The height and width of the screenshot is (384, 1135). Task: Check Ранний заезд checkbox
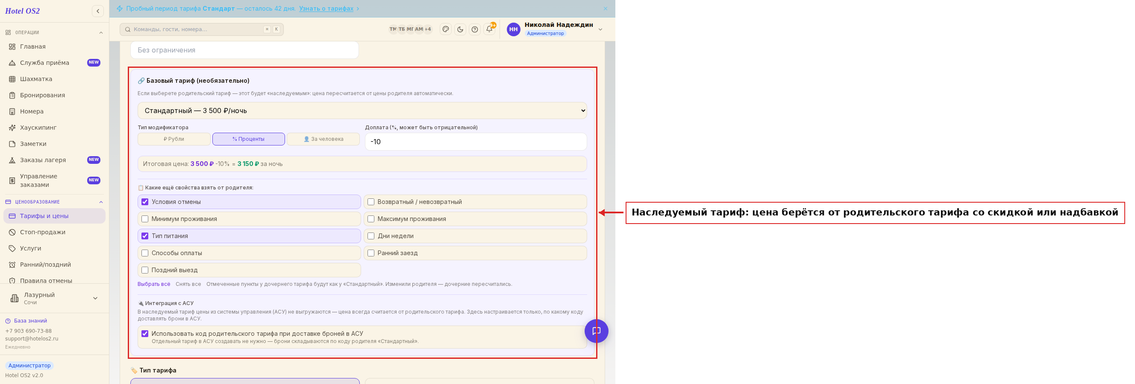coord(371,253)
